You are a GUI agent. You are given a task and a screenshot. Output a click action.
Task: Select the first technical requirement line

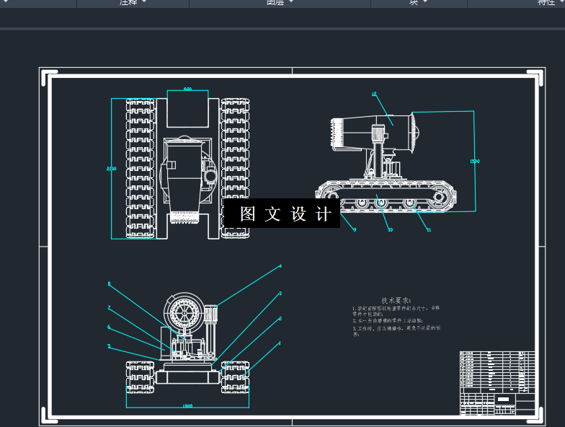pyautogui.click(x=396, y=311)
